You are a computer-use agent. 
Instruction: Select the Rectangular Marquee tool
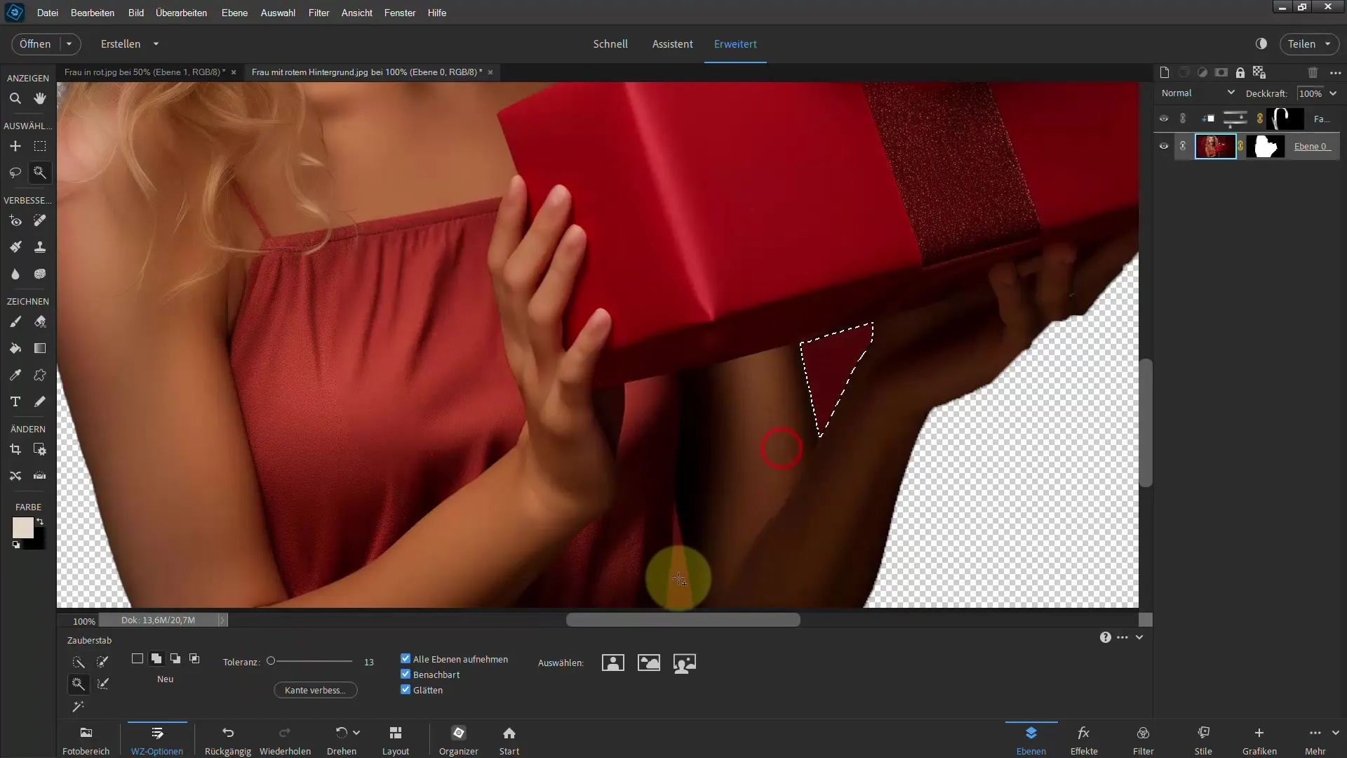coord(40,146)
